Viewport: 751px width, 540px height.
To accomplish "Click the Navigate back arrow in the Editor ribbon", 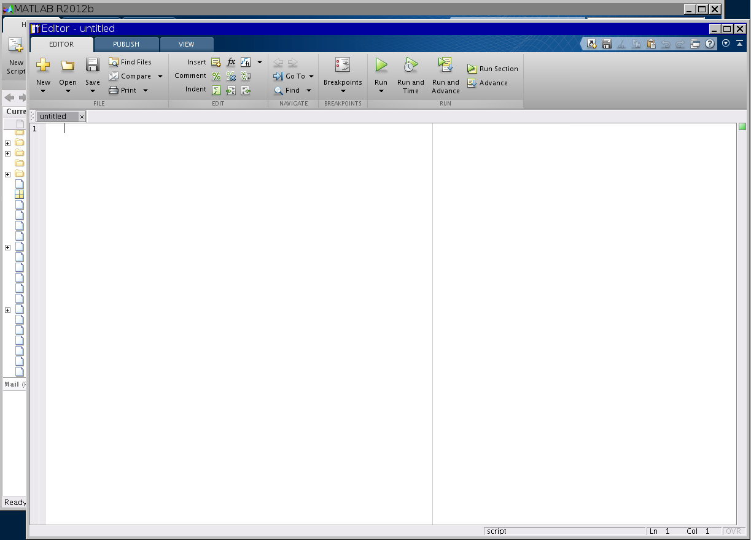I will tap(278, 63).
